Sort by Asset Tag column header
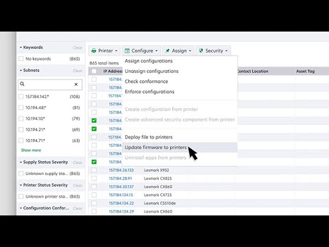Screen dimensions: 329x247 pyautogui.click(x=306, y=71)
